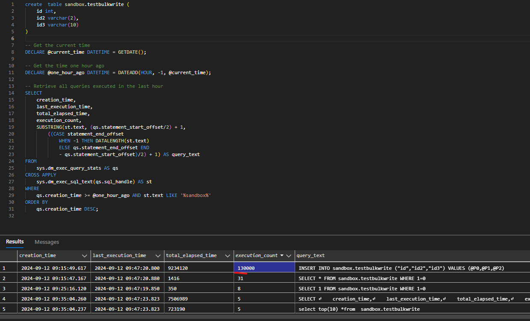The image size is (530, 321).
Task: Click the creation_time column header
Action: tap(38, 255)
